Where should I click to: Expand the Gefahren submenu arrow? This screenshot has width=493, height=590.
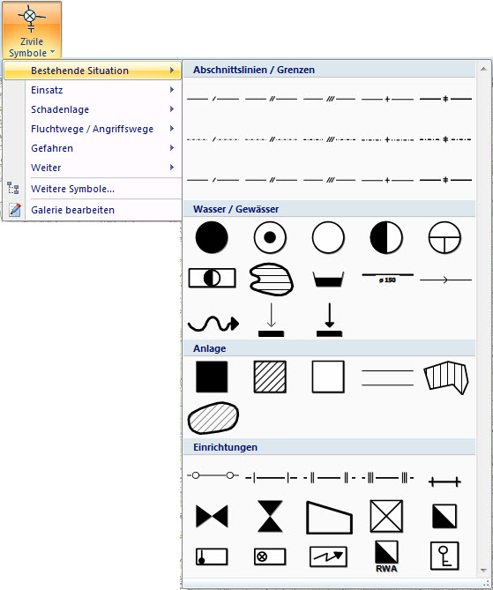[172, 148]
